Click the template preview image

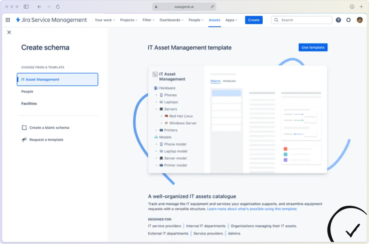pos(238,119)
